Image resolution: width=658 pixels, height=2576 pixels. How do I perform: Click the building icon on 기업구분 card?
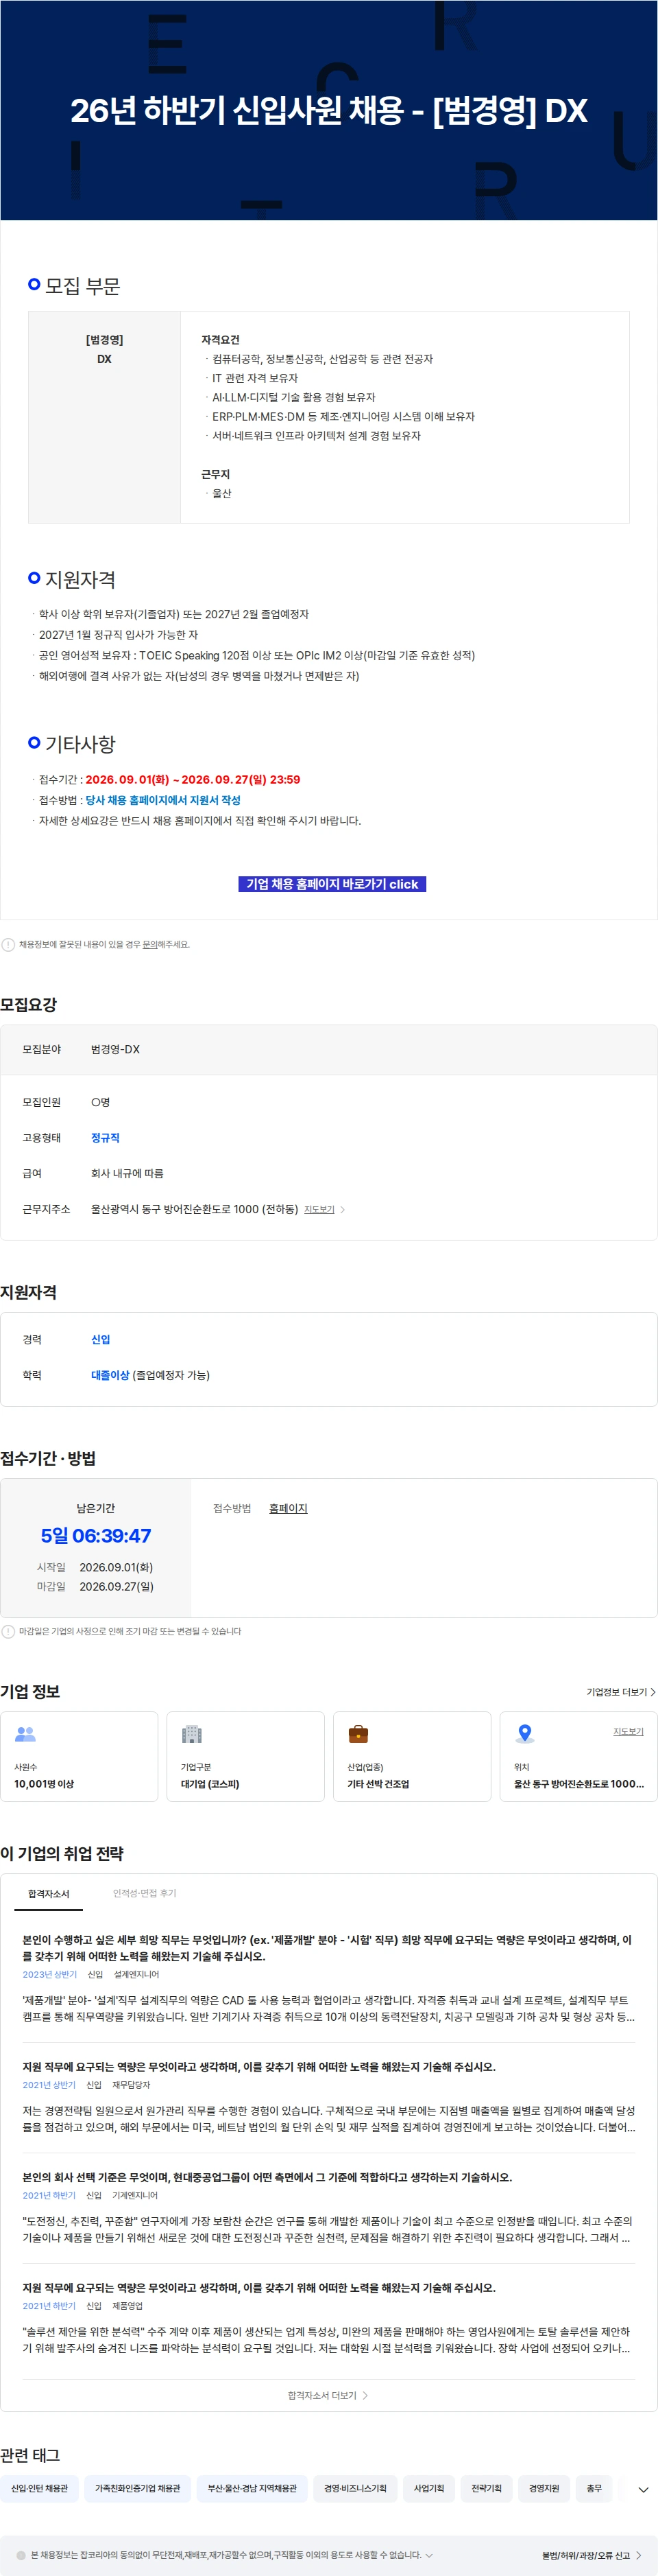click(192, 1734)
